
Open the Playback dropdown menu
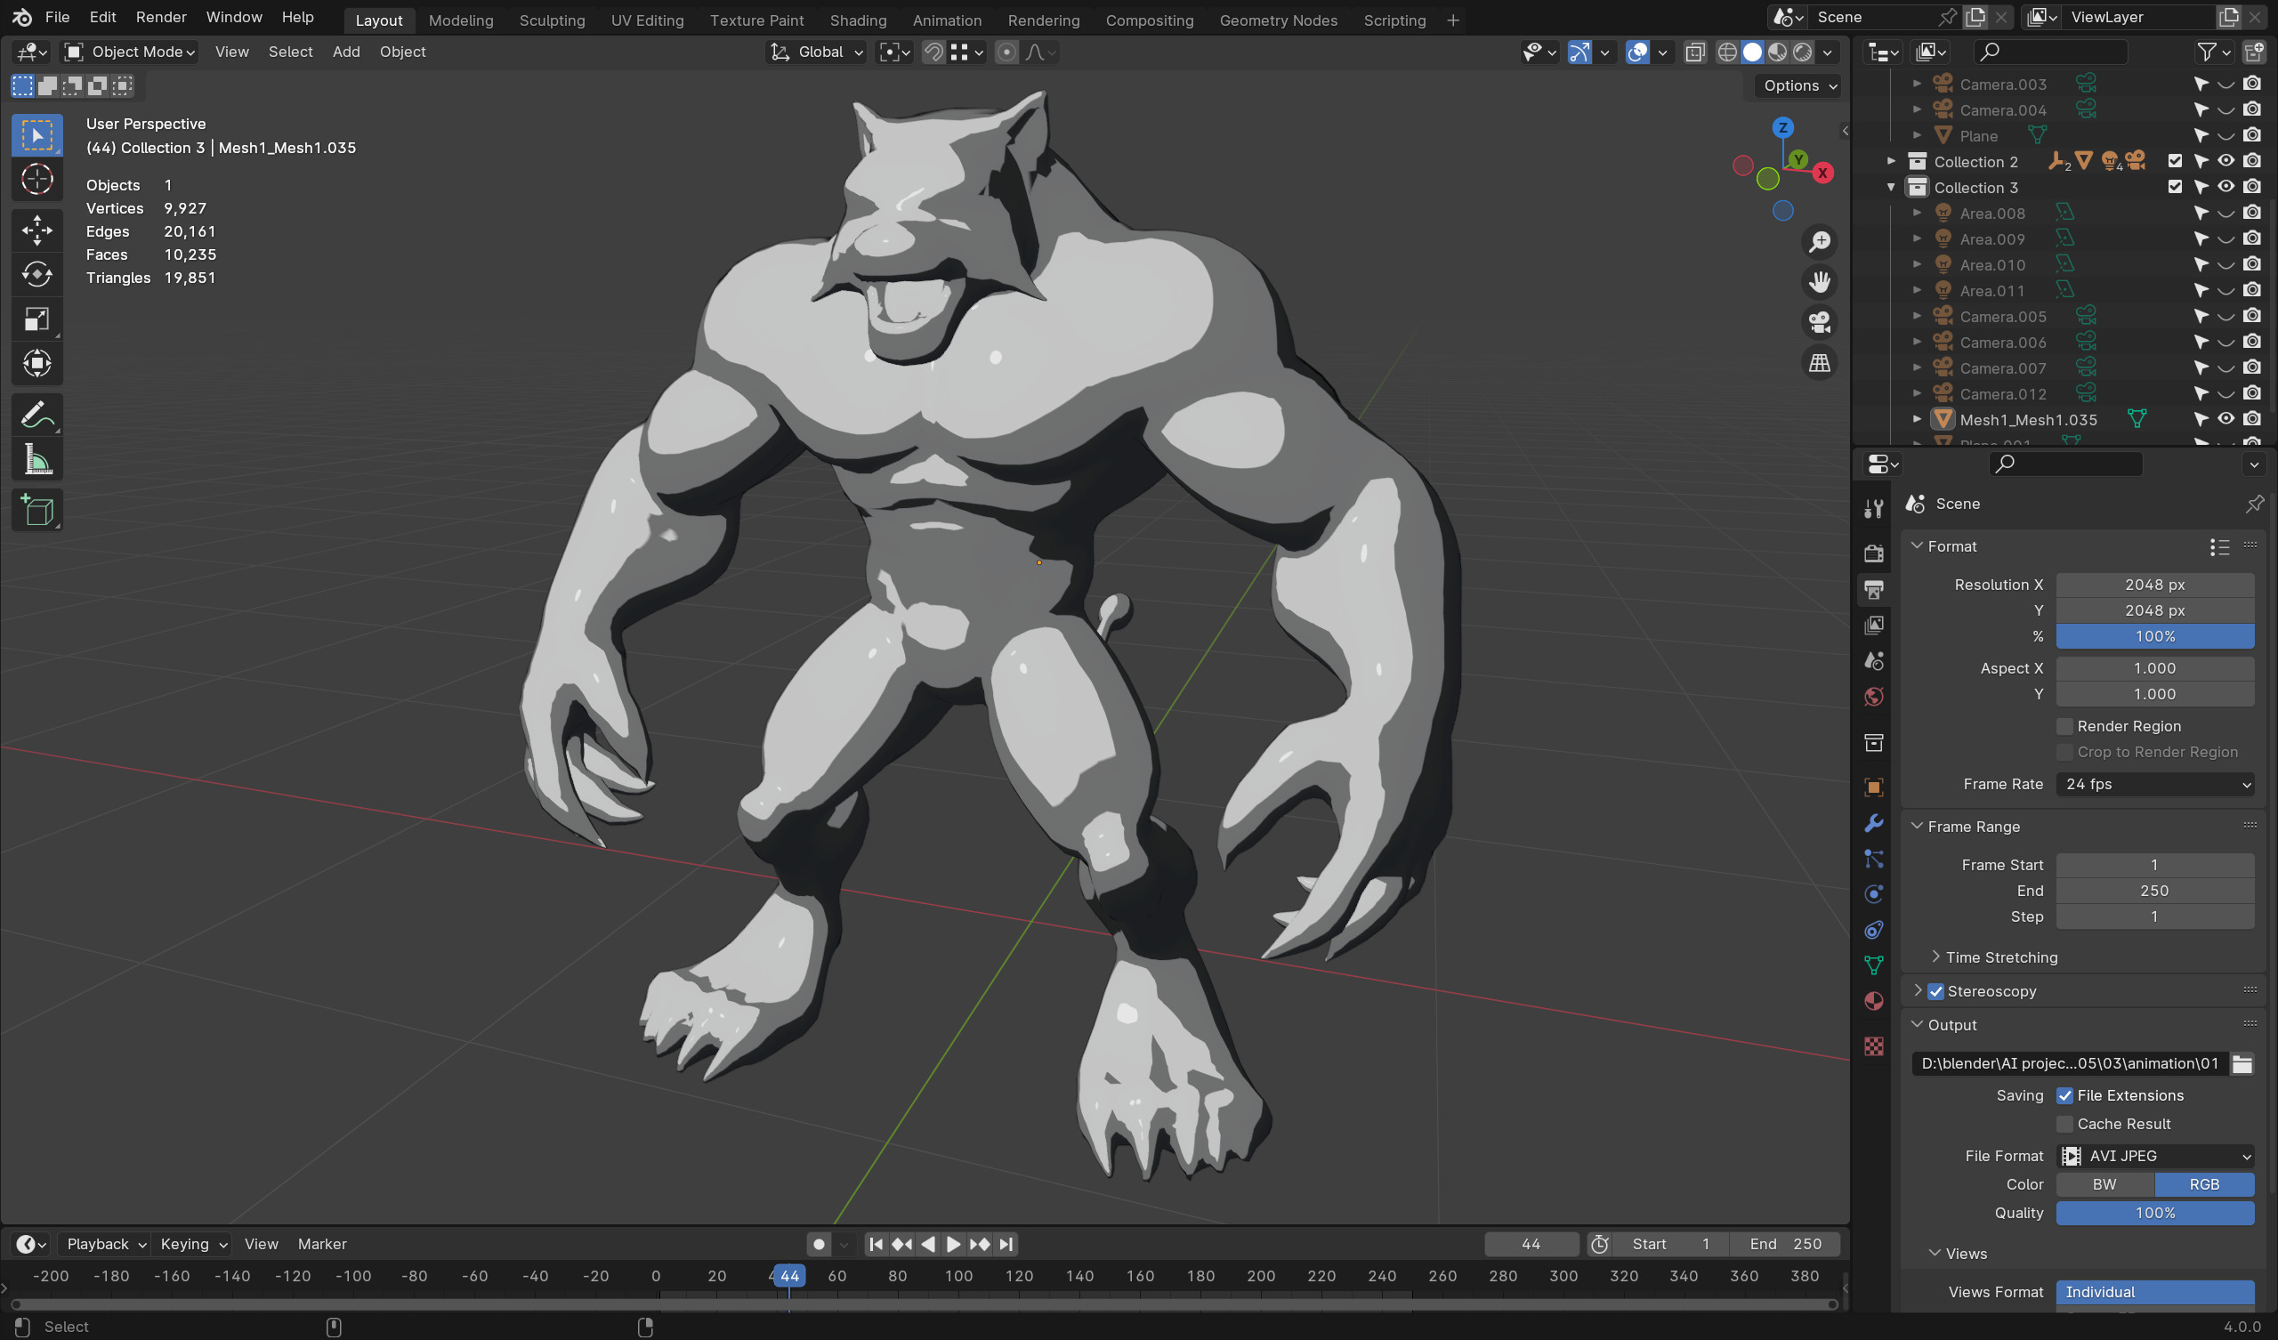106,1244
